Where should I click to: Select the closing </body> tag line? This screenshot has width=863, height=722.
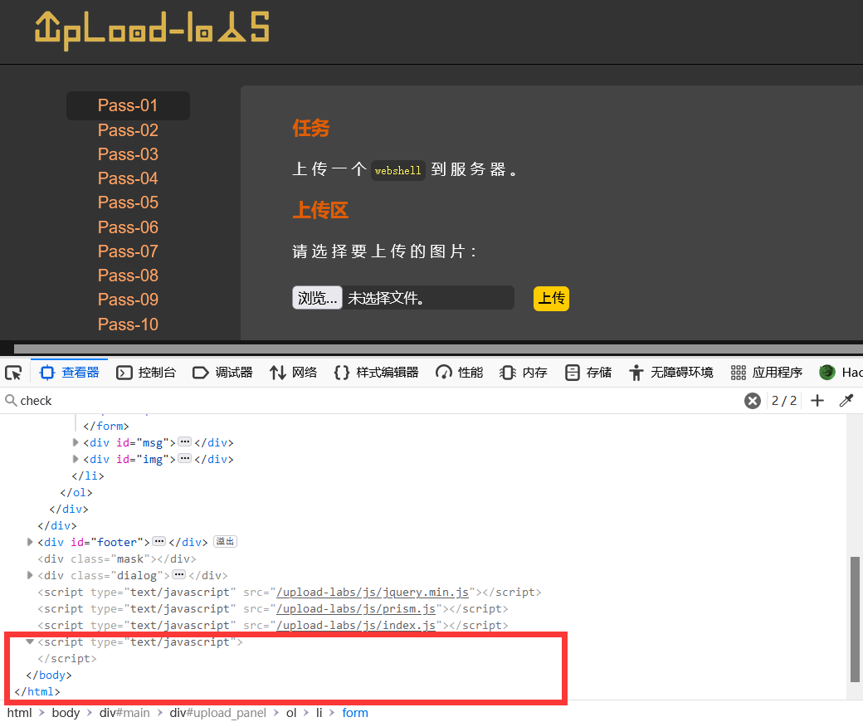(x=49, y=675)
